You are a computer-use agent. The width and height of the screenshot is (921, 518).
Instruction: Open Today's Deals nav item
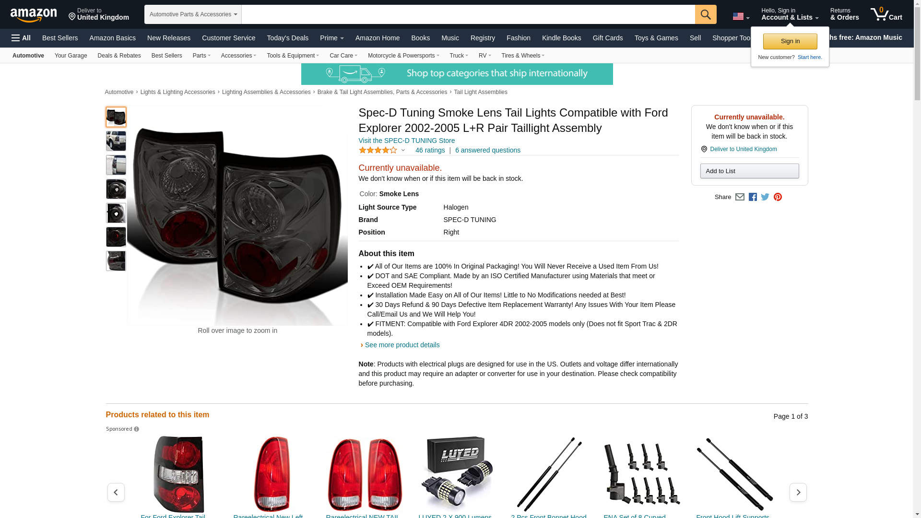pos(288,38)
